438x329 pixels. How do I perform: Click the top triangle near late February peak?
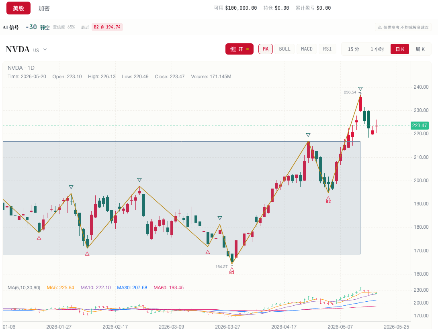139,180
